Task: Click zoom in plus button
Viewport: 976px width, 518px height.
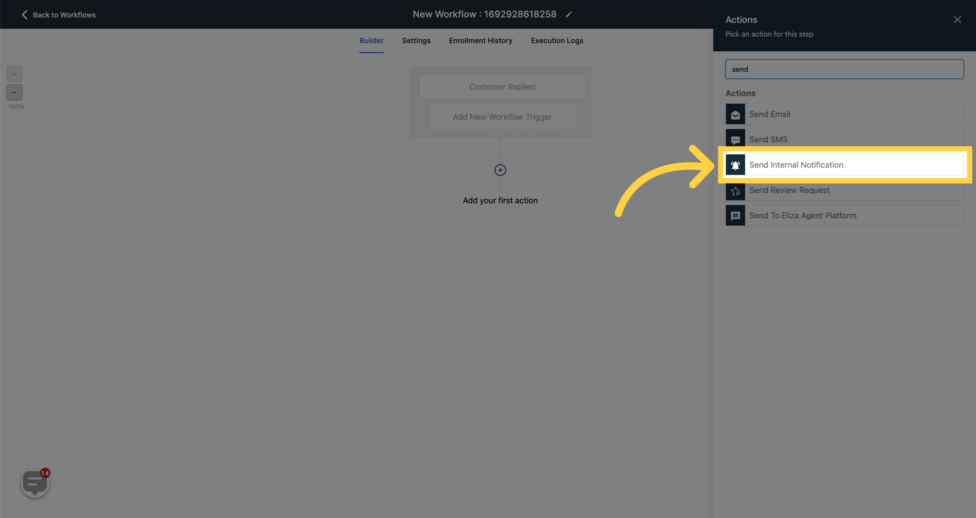Action: [14, 74]
